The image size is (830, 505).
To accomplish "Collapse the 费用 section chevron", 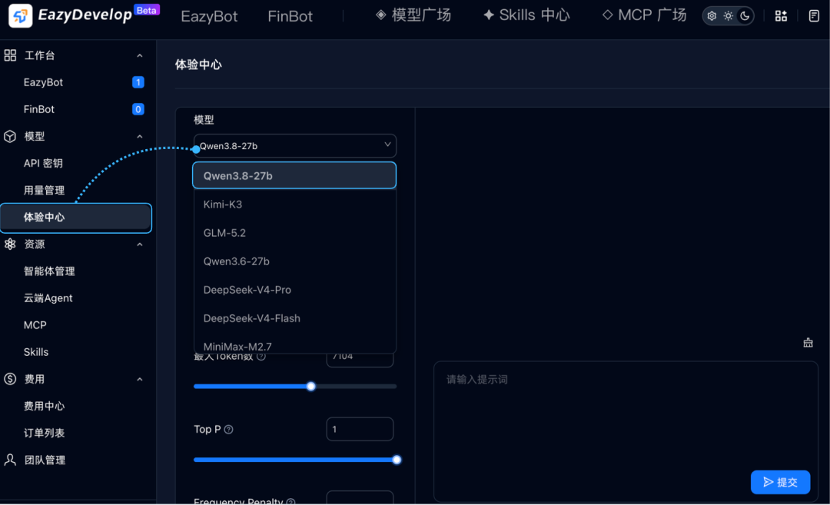I will pos(140,380).
